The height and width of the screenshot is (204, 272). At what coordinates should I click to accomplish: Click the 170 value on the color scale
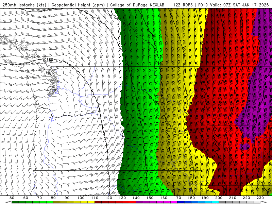(177, 198)
